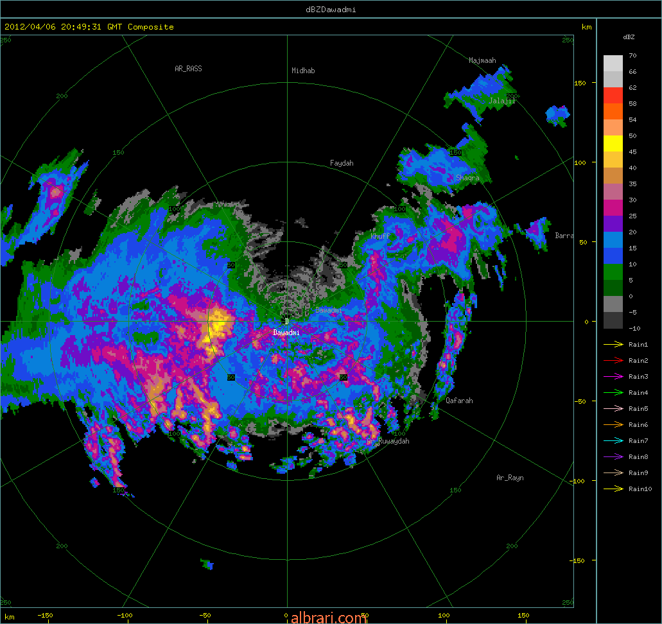Click the light gray 66–70 dBZ swatch
The width and height of the screenshot is (662, 624).
point(613,64)
